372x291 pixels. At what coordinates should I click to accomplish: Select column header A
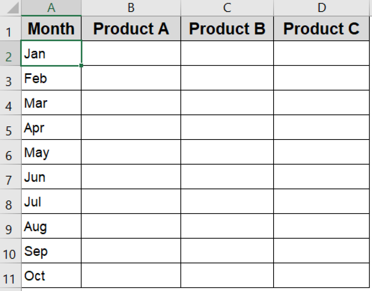(x=51, y=7)
